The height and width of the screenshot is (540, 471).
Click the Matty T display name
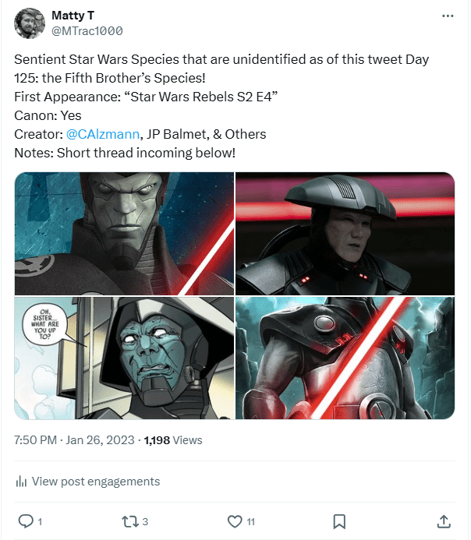[x=73, y=16]
